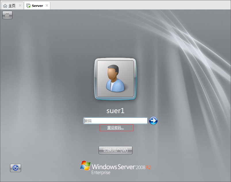Click the home icon in 主页 tab

pyautogui.click(x=5, y=6)
